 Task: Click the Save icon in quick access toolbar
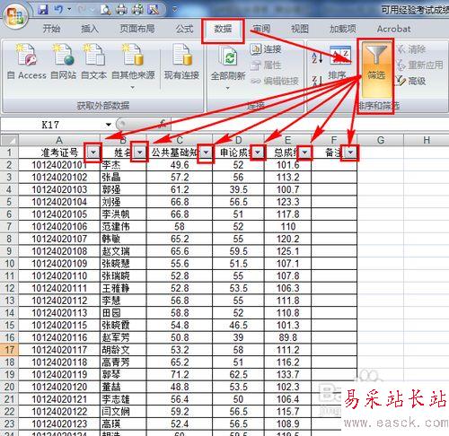coord(43,10)
